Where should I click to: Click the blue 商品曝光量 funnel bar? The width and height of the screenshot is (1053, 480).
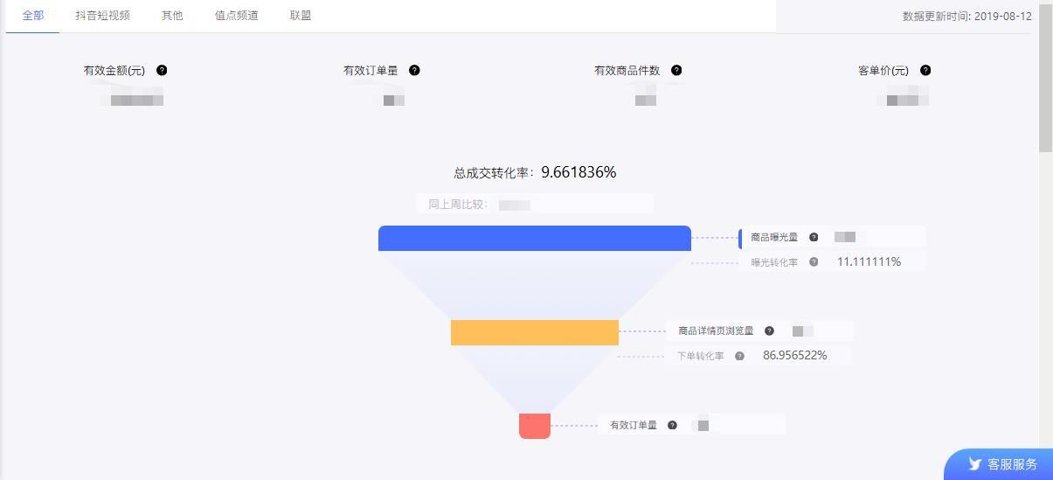click(x=535, y=238)
